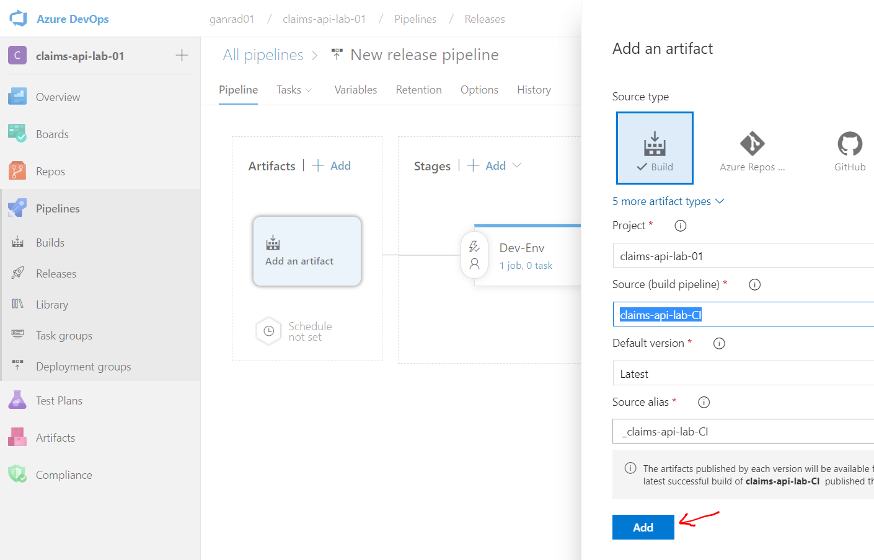This screenshot has height=560, width=874.
Task: Show info for Source alias
Action: tap(704, 402)
